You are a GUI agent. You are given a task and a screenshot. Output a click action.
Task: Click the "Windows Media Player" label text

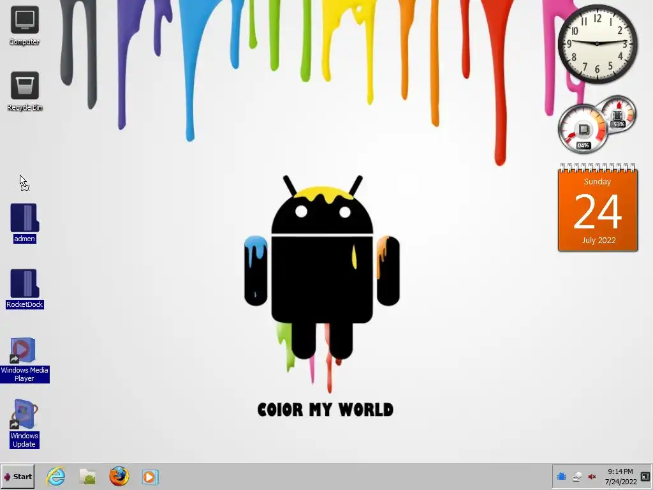tap(25, 374)
